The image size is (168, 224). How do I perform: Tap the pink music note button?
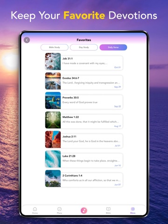pyautogui.click(x=84, y=210)
